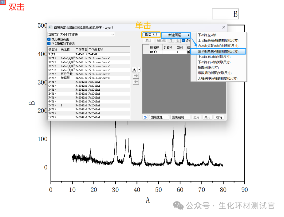The image size is (284, 217).
Task: Click remove plot left-arrow icon
Action: (136, 82)
